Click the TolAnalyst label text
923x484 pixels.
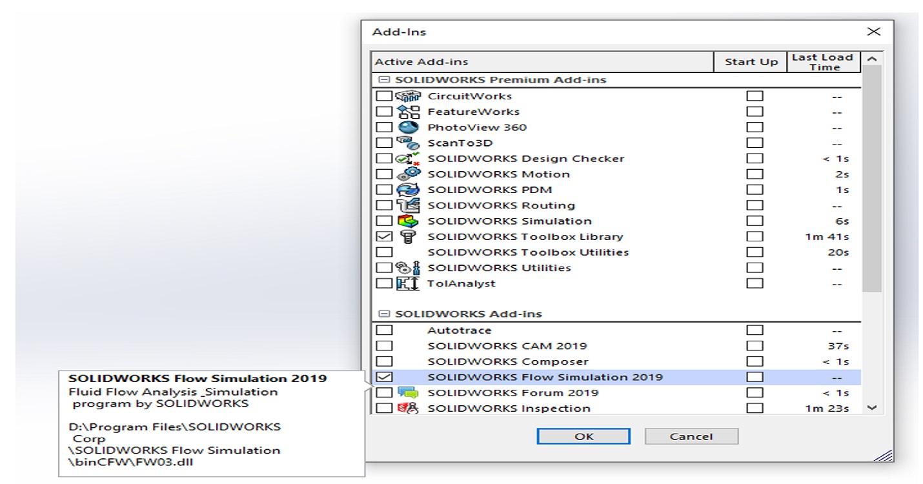click(462, 283)
